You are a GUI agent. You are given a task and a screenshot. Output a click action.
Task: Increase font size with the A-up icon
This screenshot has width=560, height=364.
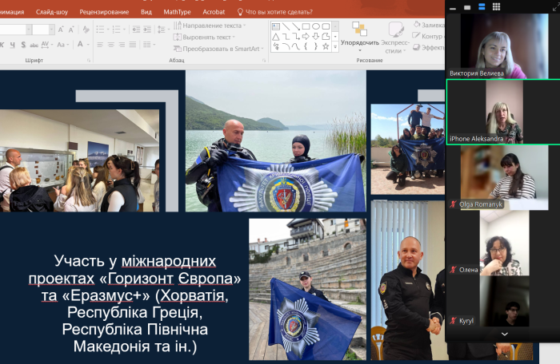pyautogui.click(x=61, y=30)
